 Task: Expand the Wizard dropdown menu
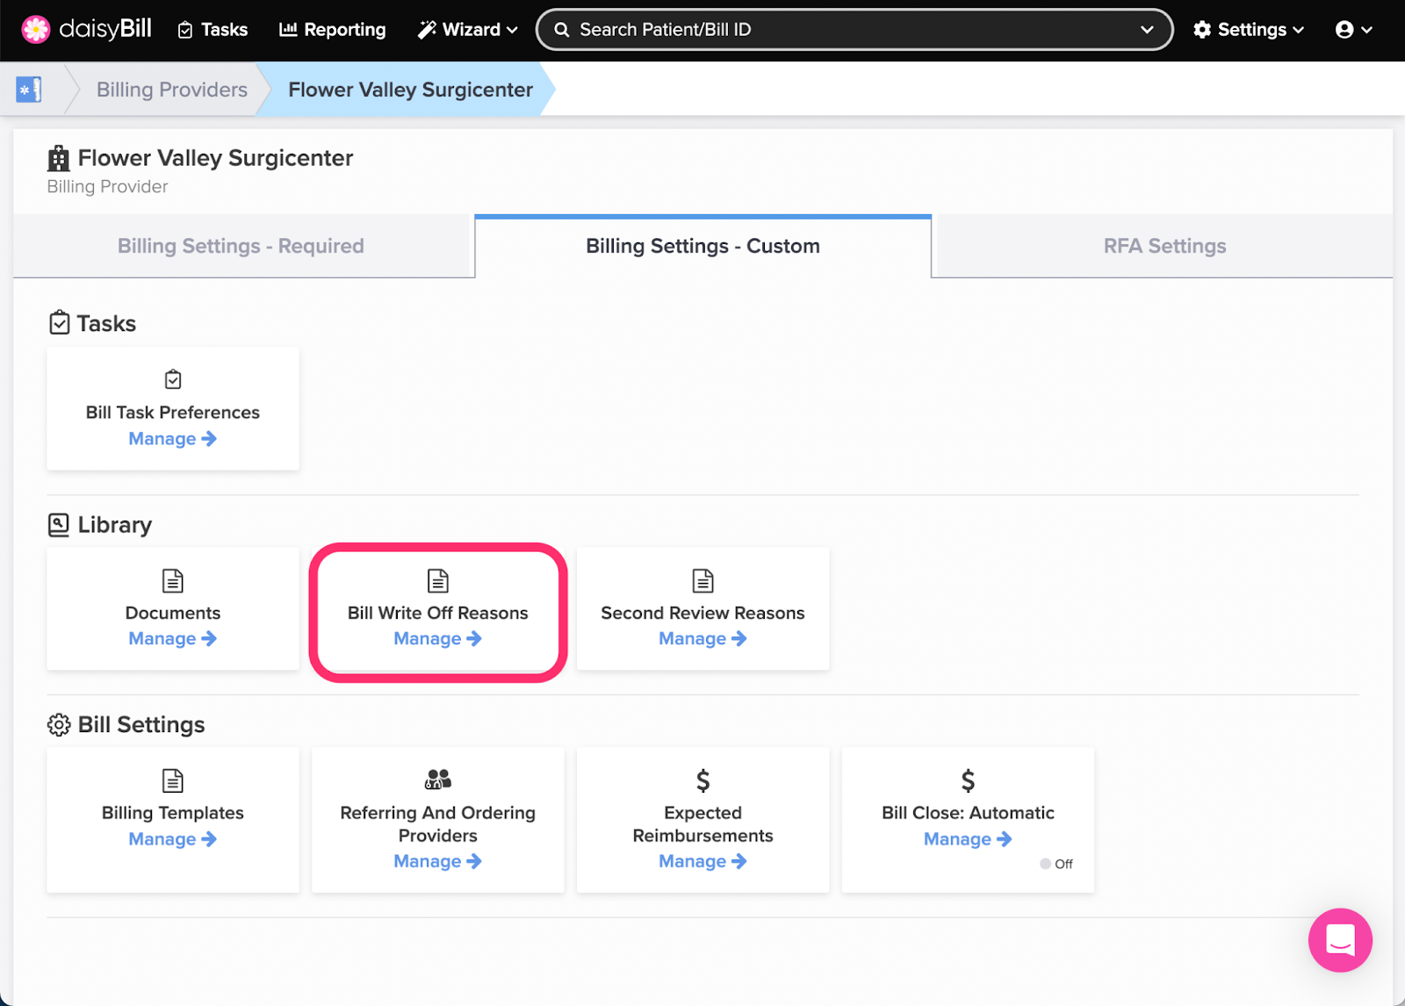click(467, 30)
